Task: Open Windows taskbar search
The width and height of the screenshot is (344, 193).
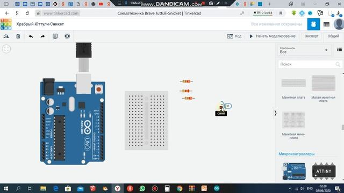Action: [x=18, y=188]
